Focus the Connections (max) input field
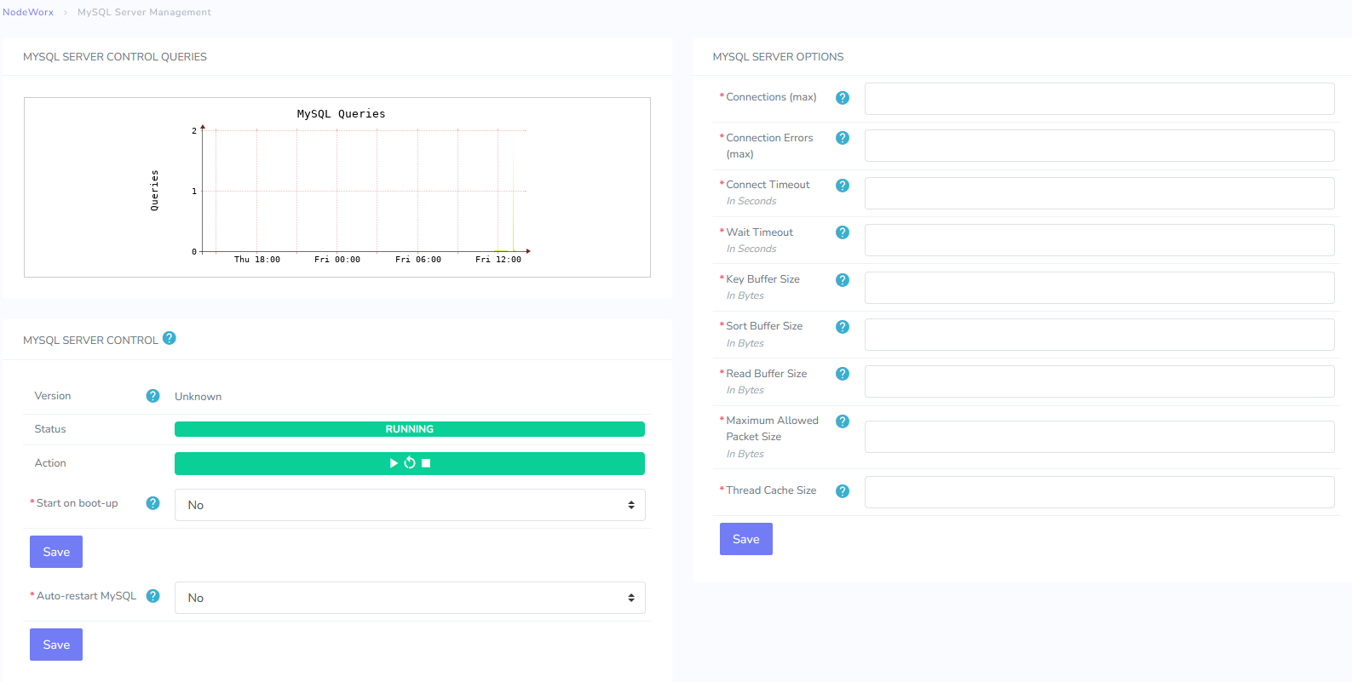The height and width of the screenshot is (682, 1352). [1100, 99]
